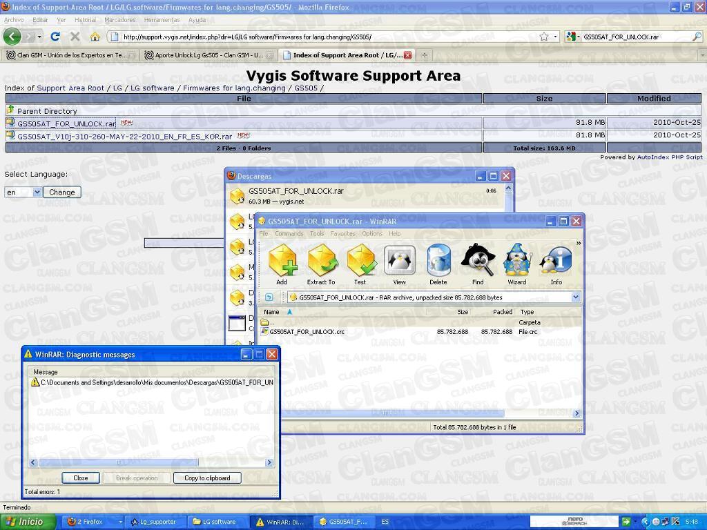This screenshot has height=530, width=707.
Task: Open the Firefox list all tabs dropdown
Action: point(702,55)
